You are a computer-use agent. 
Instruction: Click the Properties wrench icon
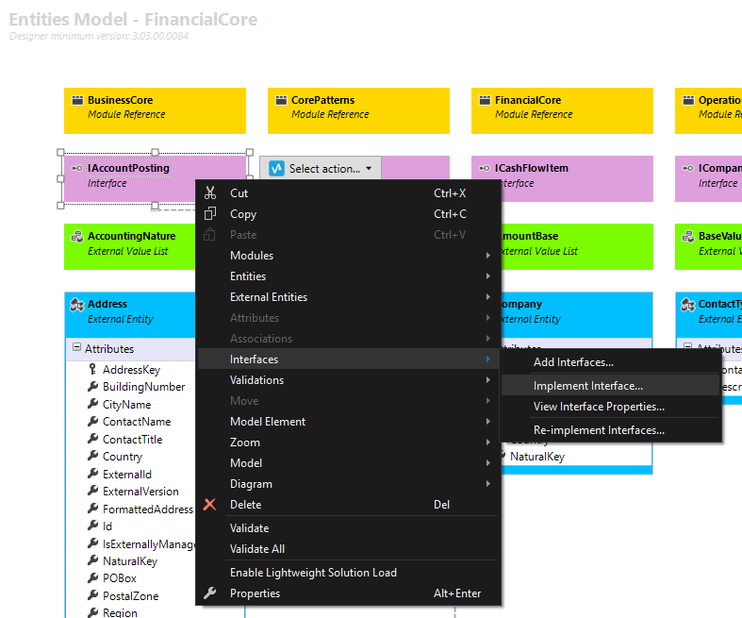pos(209,593)
